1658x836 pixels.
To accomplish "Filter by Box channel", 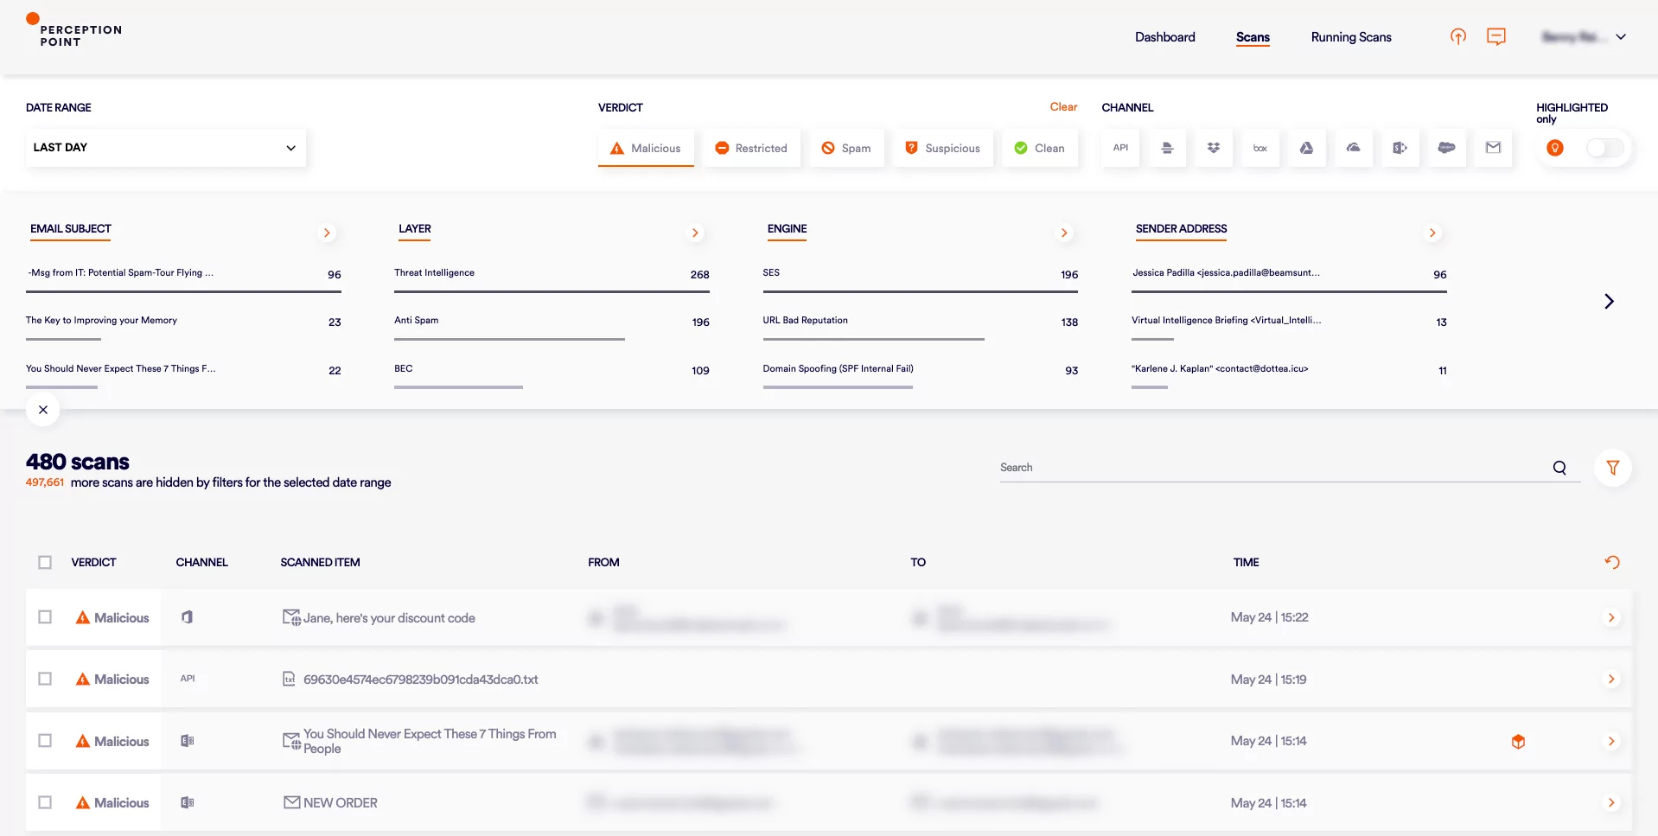I will point(1260,148).
